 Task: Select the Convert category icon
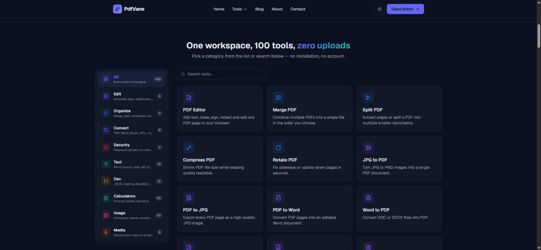(106, 130)
